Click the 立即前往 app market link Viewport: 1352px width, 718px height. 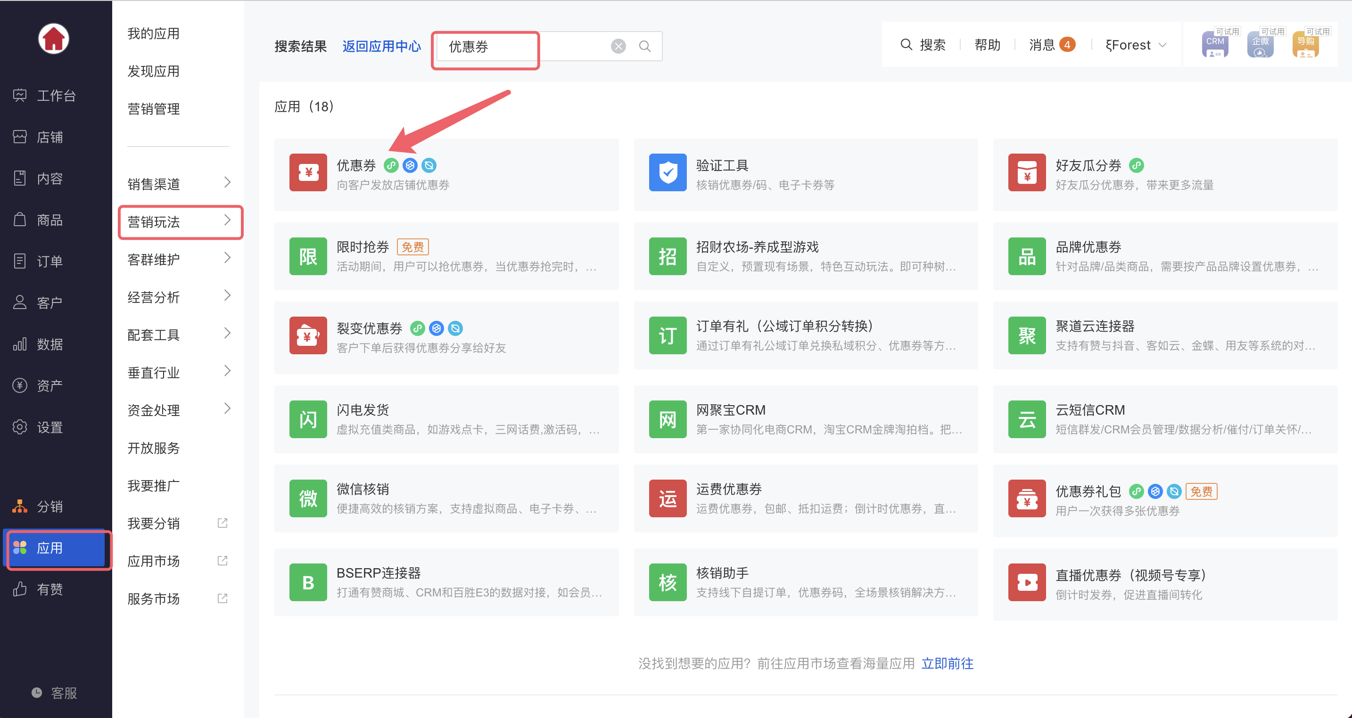[947, 663]
